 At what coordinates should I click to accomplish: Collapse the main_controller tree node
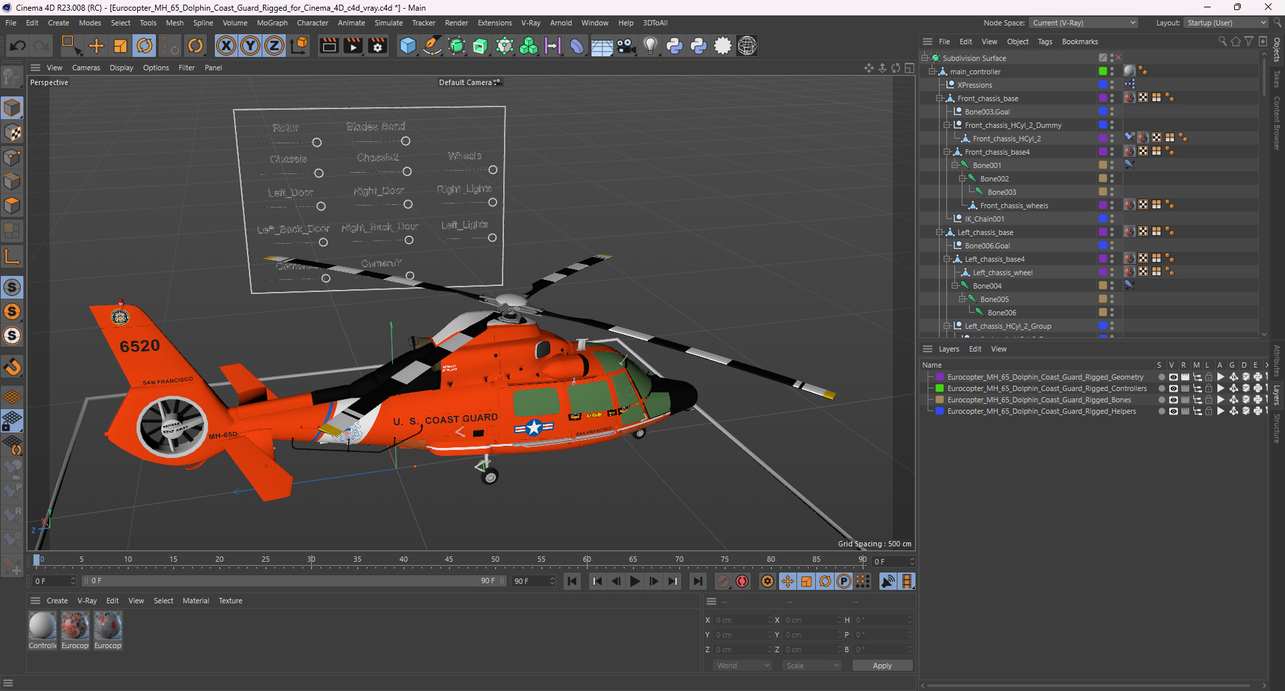click(932, 72)
